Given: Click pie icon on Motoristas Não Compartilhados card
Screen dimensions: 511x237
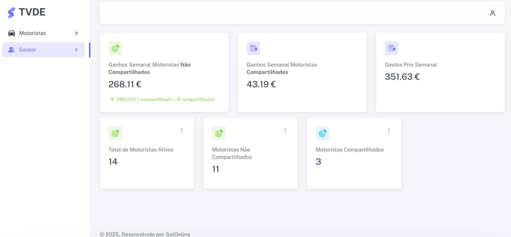Looking at the screenshot, I should click(x=219, y=133).
